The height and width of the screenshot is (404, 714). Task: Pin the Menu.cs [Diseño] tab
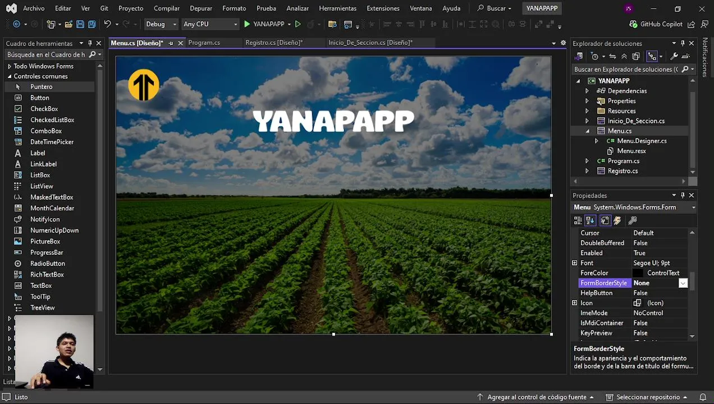click(x=171, y=43)
